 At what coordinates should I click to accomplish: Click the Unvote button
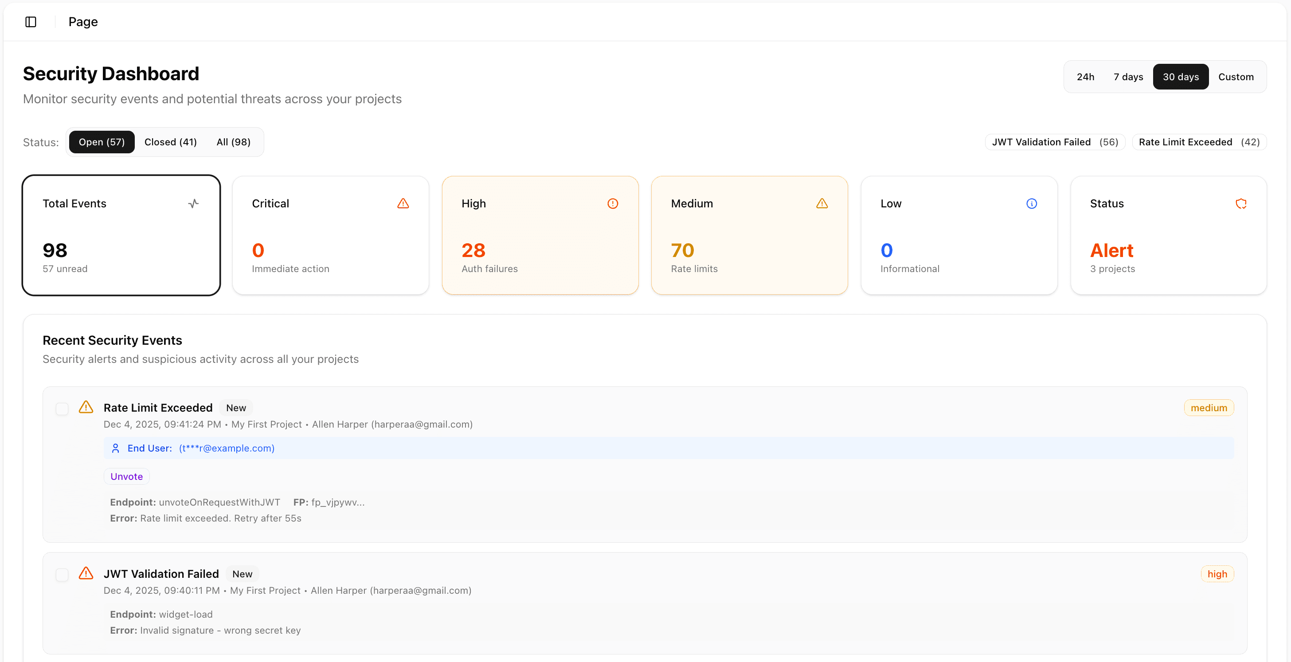(126, 476)
